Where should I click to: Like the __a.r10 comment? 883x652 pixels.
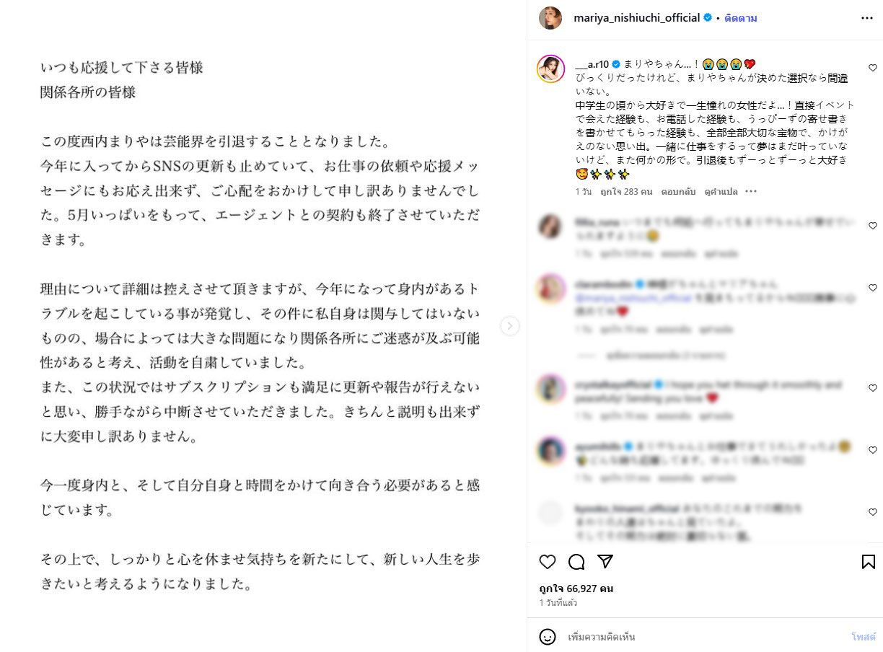pyautogui.click(x=873, y=68)
